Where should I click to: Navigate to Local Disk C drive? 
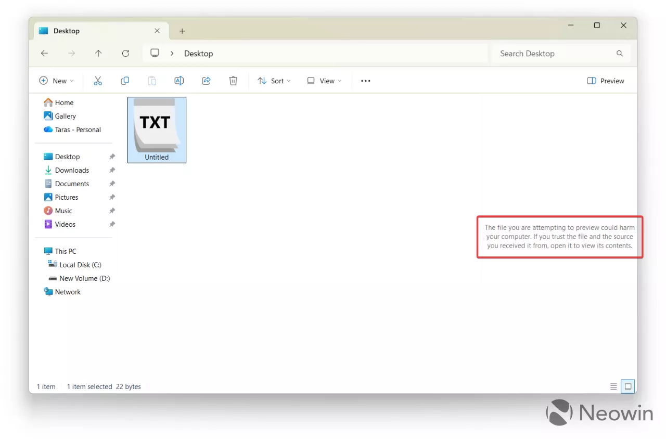pyautogui.click(x=80, y=264)
